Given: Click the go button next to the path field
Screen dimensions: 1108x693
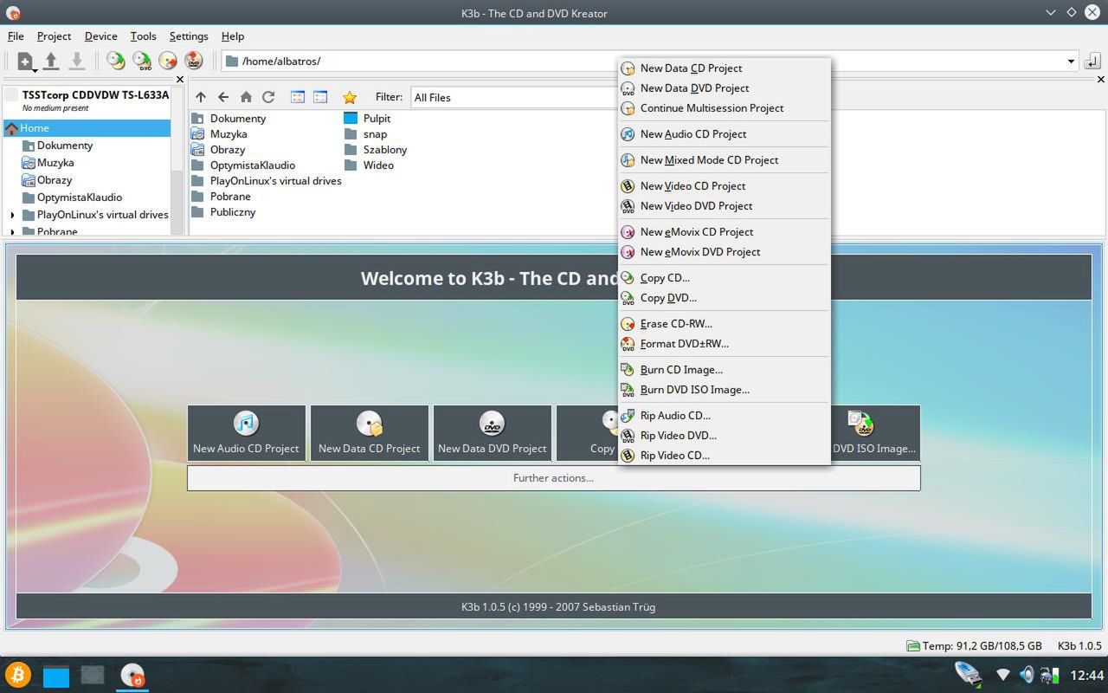Looking at the screenshot, I should 1092,61.
